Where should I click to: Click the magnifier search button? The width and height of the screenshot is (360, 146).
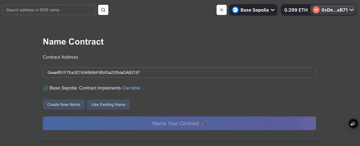[103, 10]
